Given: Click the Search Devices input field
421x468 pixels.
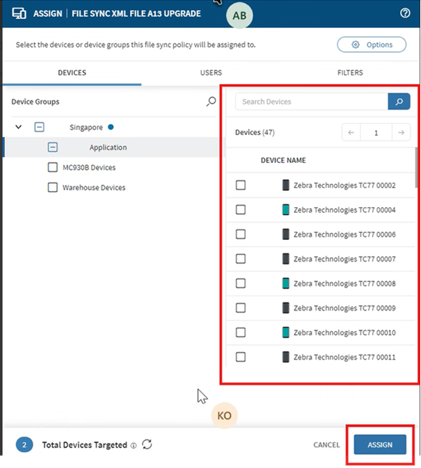Looking at the screenshot, I should tap(311, 101).
